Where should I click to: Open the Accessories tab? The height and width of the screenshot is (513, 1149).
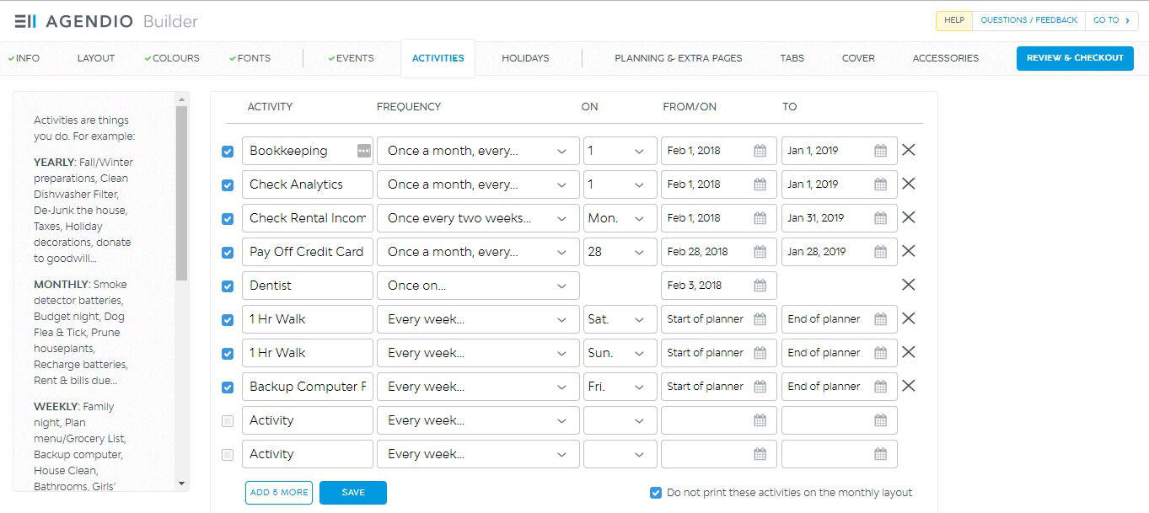pyautogui.click(x=946, y=58)
